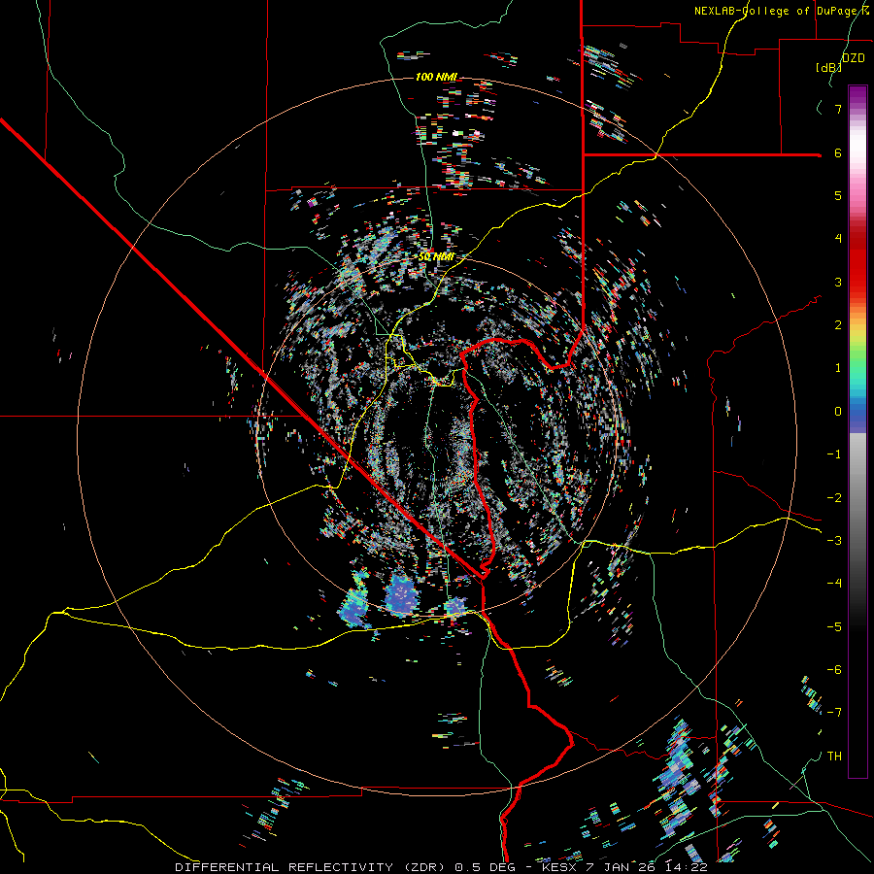Click the "[dB]" unit label
This screenshot has height=874, width=874.
828,67
